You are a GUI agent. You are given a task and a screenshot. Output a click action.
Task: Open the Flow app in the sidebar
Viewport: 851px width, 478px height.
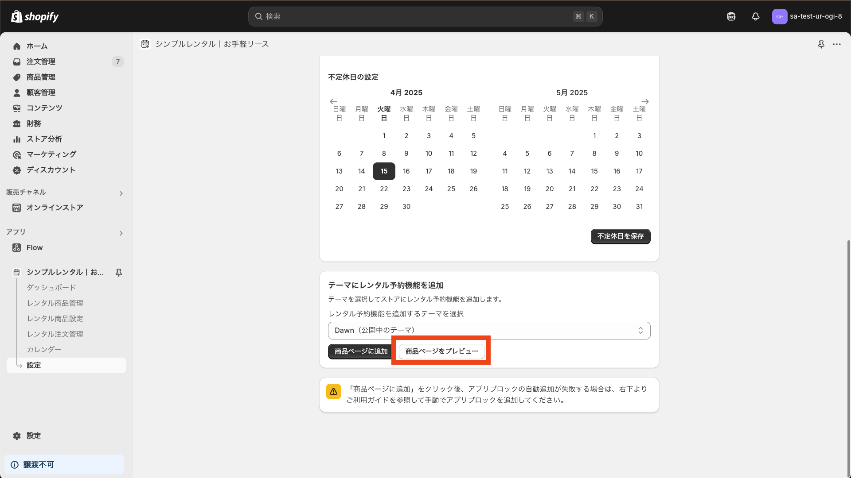click(x=34, y=247)
